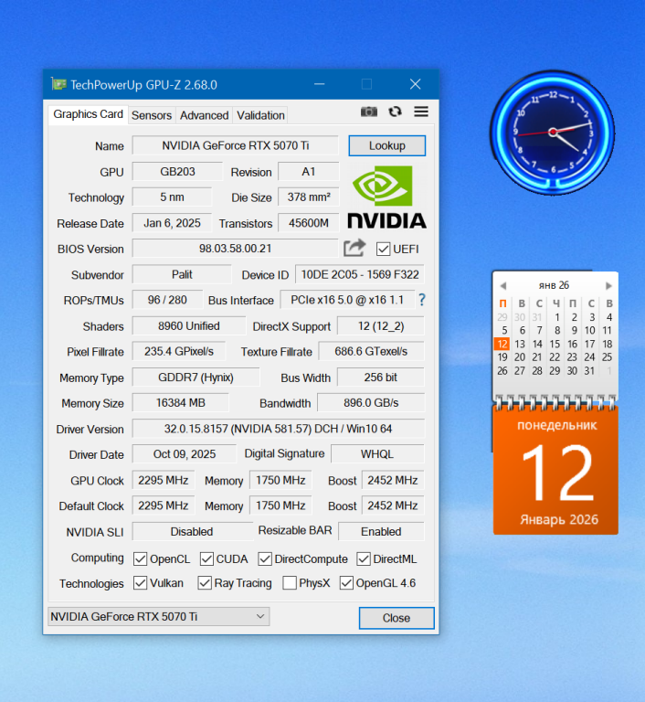Toggle the OpenGL 4.6 checkbox
The height and width of the screenshot is (702, 645).
(346, 583)
